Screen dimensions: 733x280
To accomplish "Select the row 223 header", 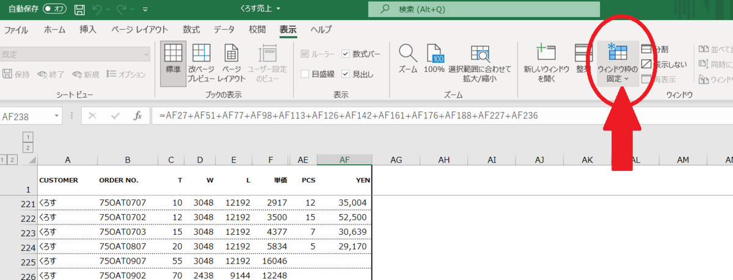I will [x=28, y=232].
